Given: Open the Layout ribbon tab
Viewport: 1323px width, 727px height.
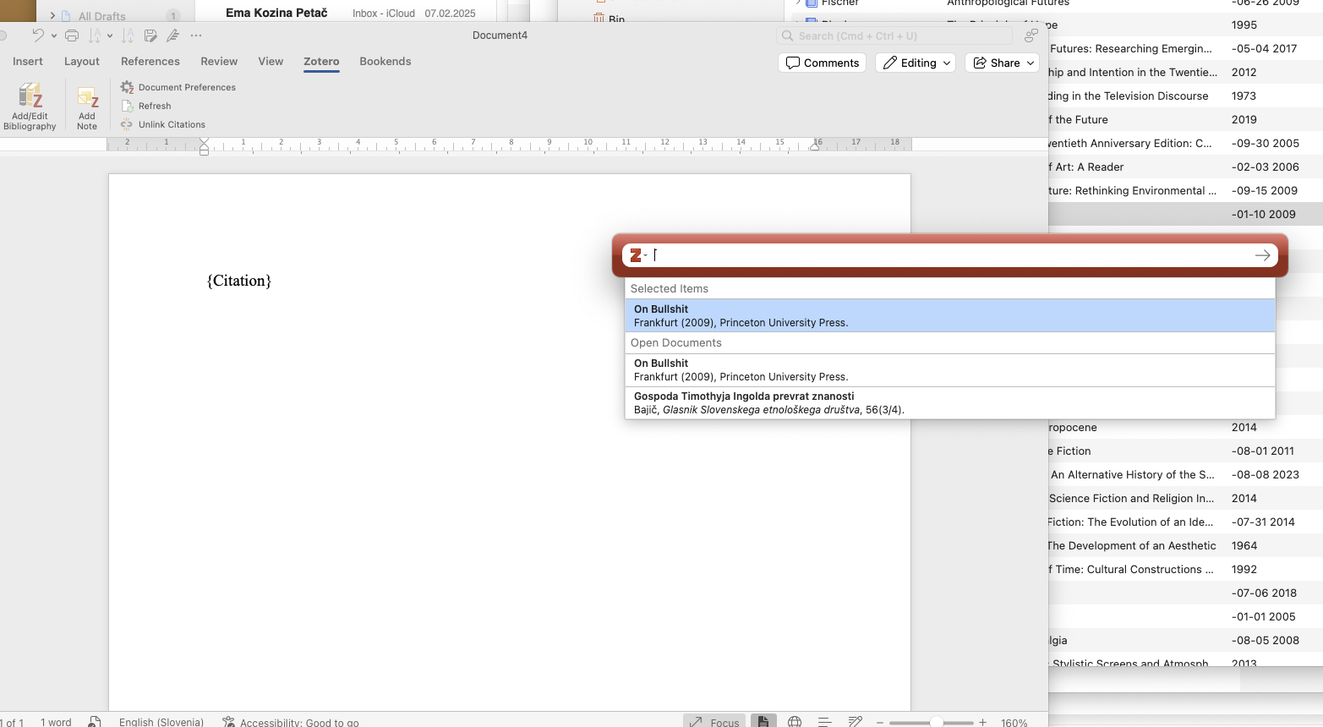Looking at the screenshot, I should coord(82,62).
